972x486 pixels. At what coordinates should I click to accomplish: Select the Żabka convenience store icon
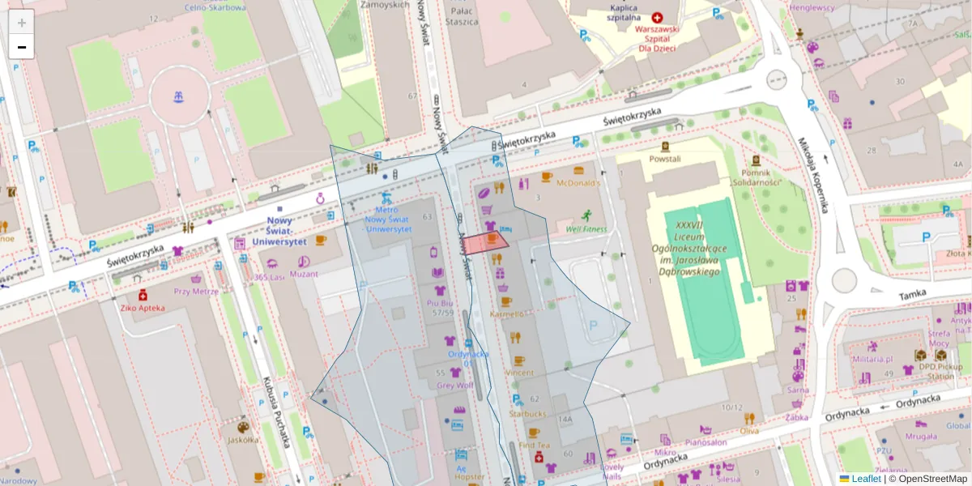[797, 404]
